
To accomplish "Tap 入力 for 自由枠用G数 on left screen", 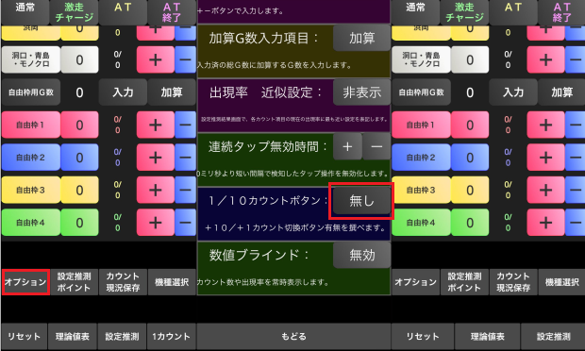I will click(x=123, y=92).
